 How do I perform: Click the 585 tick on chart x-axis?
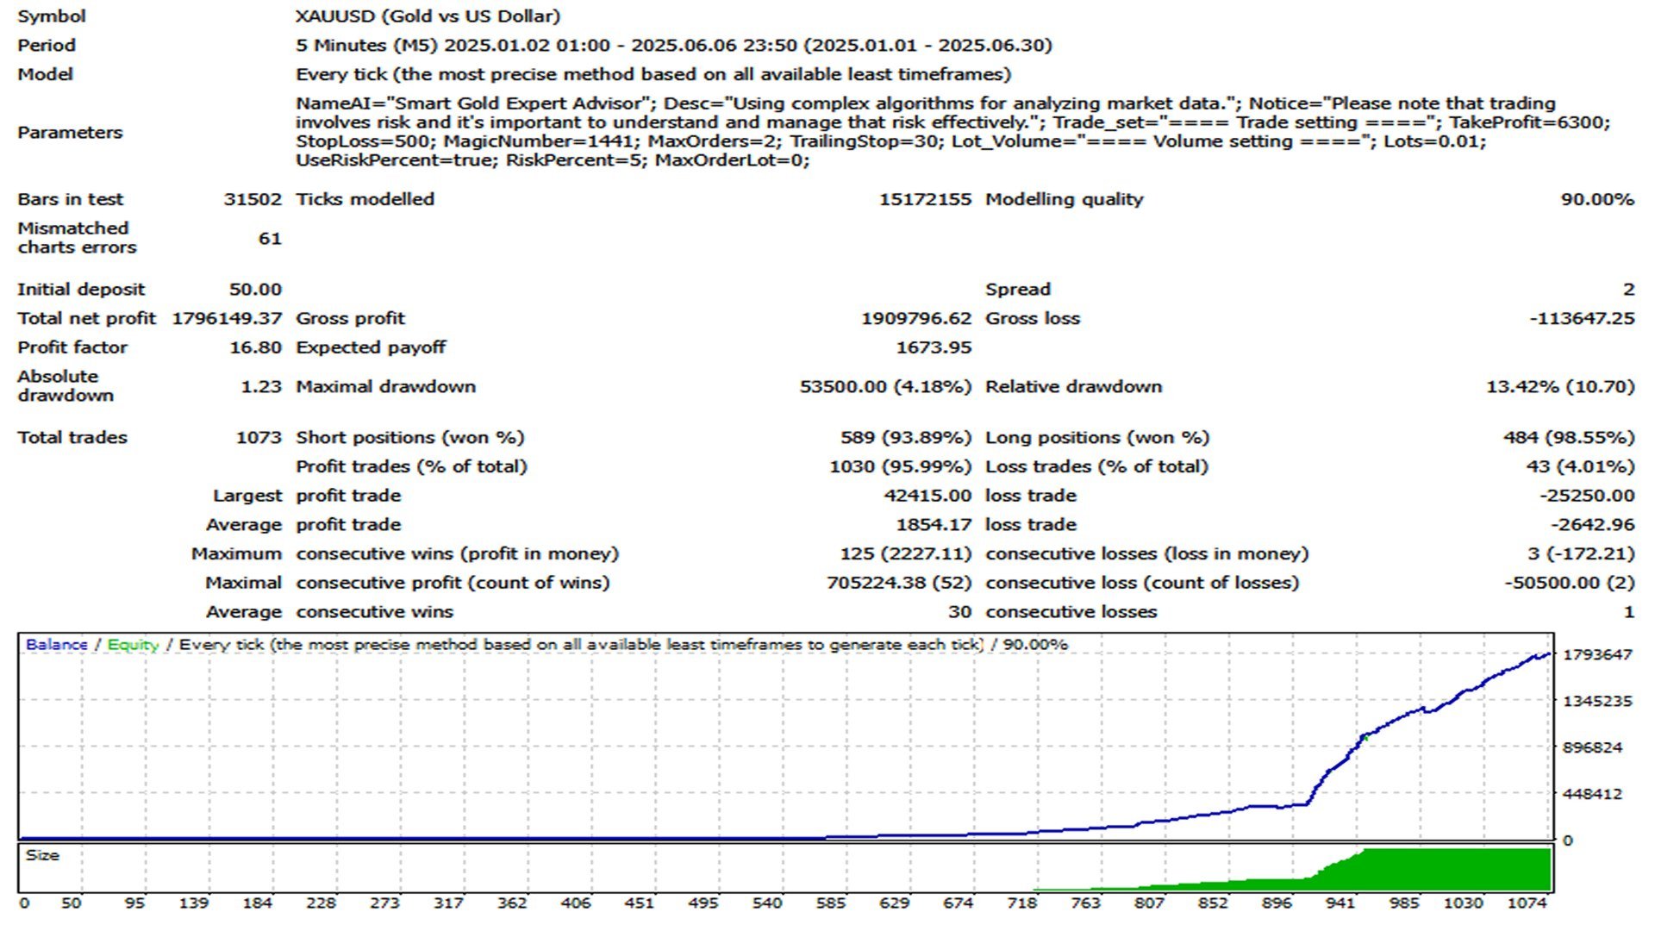pos(830,903)
